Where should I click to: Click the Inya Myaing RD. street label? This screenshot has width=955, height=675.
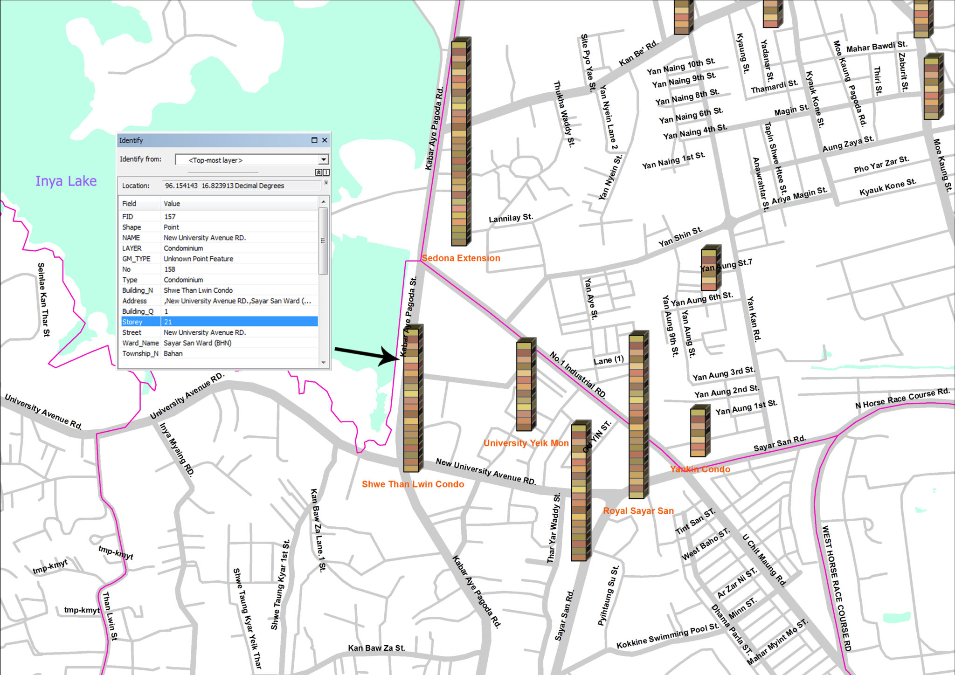pyautogui.click(x=176, y=449)
